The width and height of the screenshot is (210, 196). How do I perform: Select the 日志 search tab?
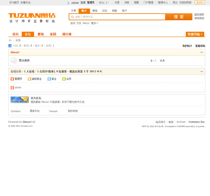point(105,11)
